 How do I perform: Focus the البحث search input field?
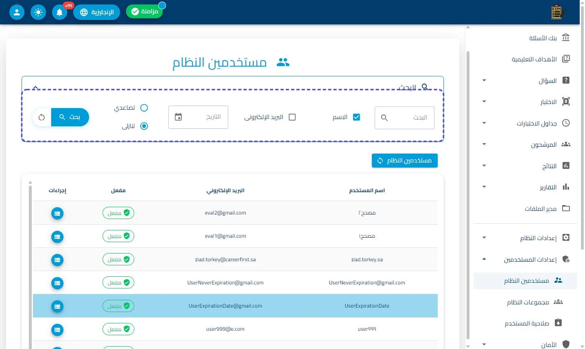point(404,118)
